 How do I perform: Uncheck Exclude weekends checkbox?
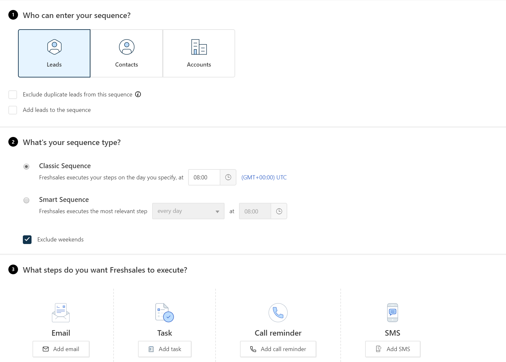(x=27, y=240)
